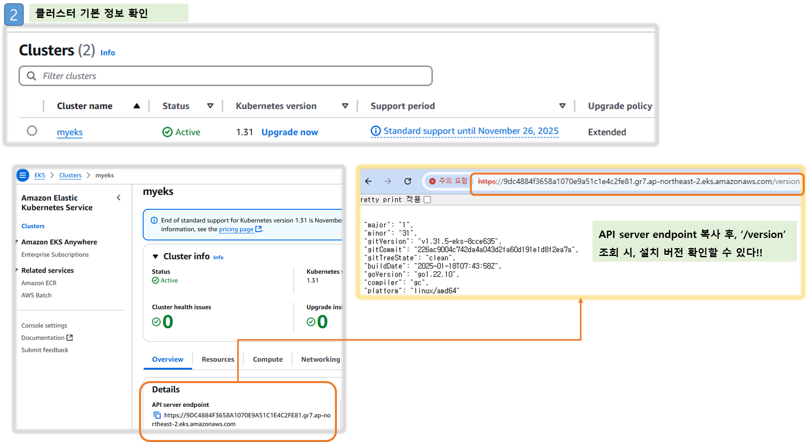Viewport: 808px width, 442px height.
Task: Enable the pretty print checkbox
Action: pyautogui.click(x=427, y=200)
